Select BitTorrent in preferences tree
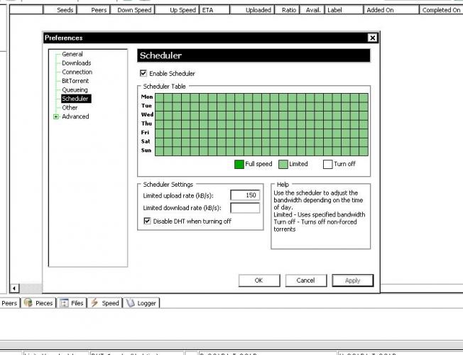 pyautogui.click(x=75, y=81)
